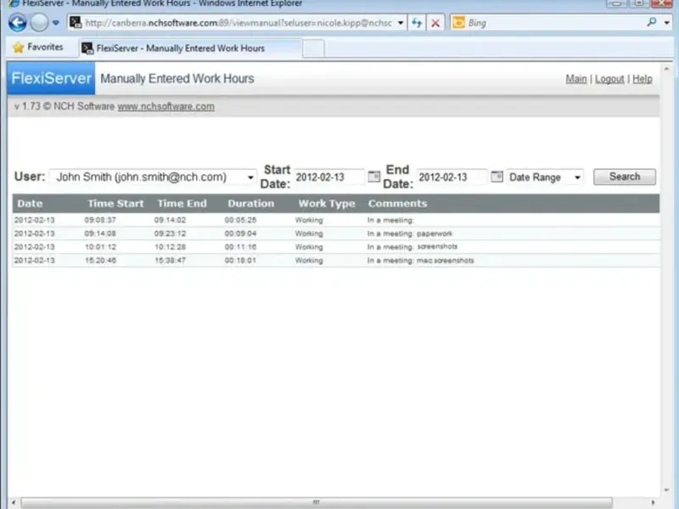Click the Search button
This screenshot has height=509, width=679.
point(625,176)
